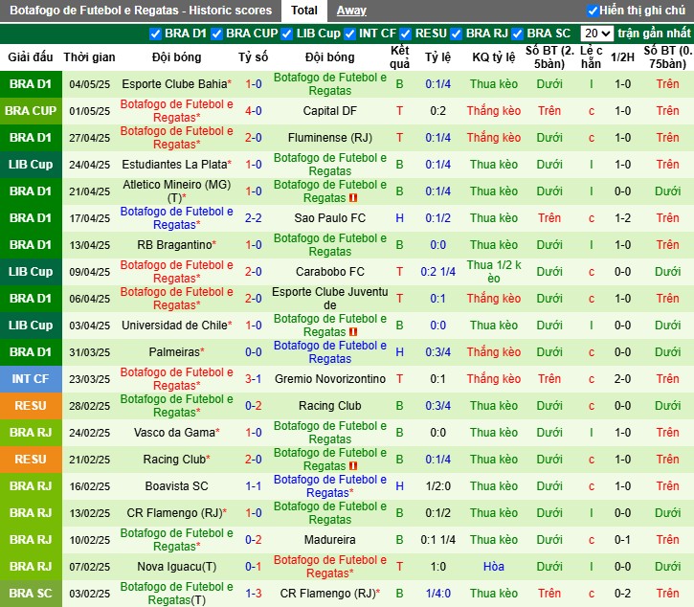Open Atletico Mineiro (MG) team link

176,191
